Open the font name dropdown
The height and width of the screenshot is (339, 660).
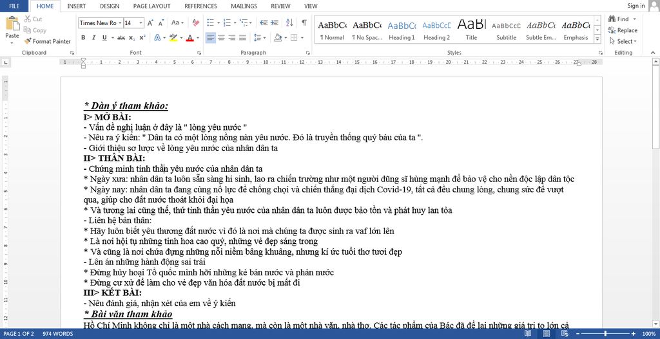click(120, 23)
